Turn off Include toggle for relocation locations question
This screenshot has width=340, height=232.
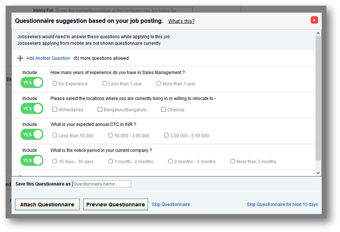click(32, 108)
